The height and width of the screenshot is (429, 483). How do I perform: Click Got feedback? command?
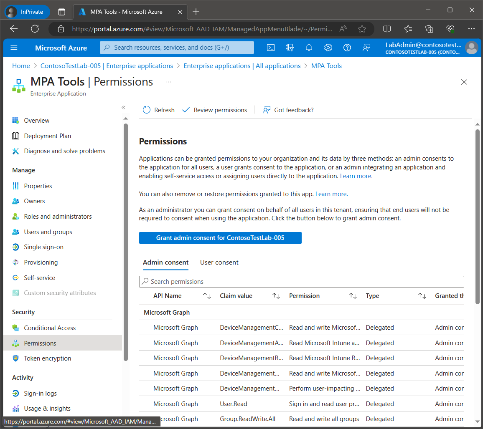tap(288, 110)
